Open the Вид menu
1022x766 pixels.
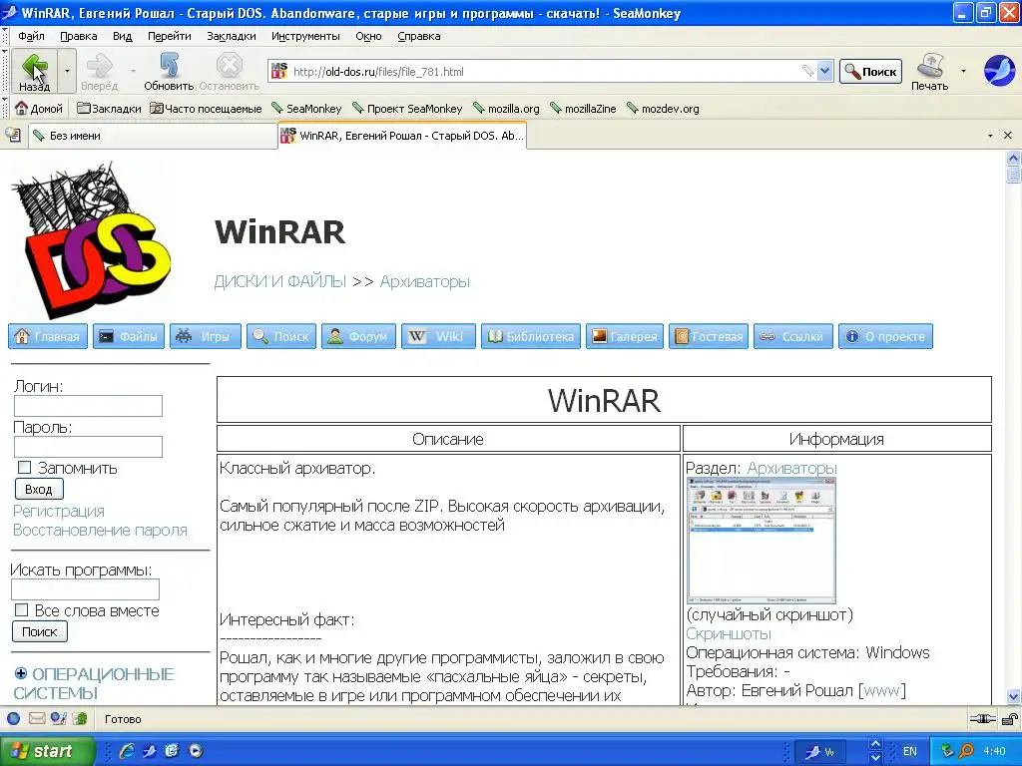tap(123, 37)
